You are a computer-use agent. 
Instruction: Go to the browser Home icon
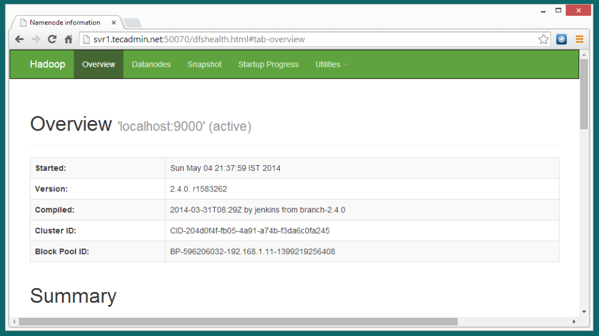(x=68, y=39)
